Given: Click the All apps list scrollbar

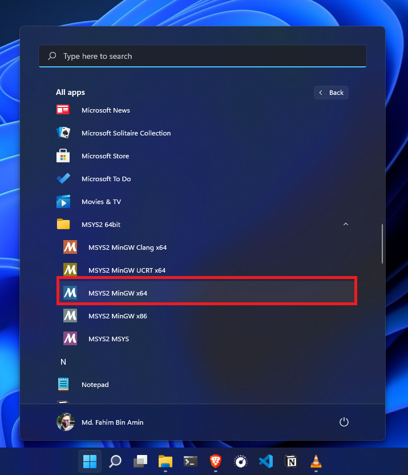Looking at the screenshot, I should [382, 244].
